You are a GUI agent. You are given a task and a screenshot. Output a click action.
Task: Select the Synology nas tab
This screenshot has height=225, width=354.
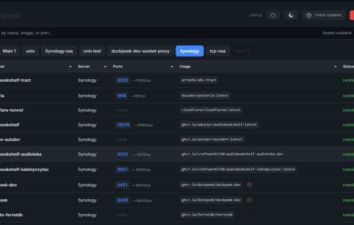point(59,51)
